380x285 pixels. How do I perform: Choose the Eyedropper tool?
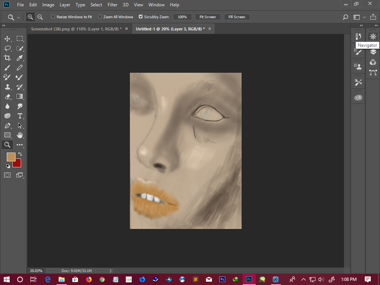coord(20,58)
